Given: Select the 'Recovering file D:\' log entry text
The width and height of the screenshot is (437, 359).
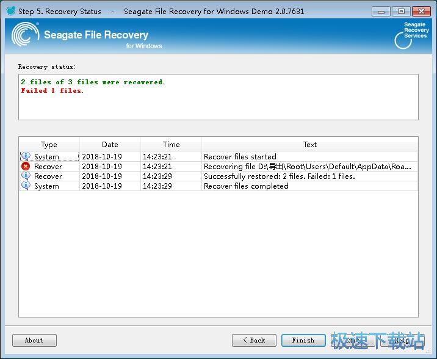Looking at the screenshot, I should (x=308, y=167).
